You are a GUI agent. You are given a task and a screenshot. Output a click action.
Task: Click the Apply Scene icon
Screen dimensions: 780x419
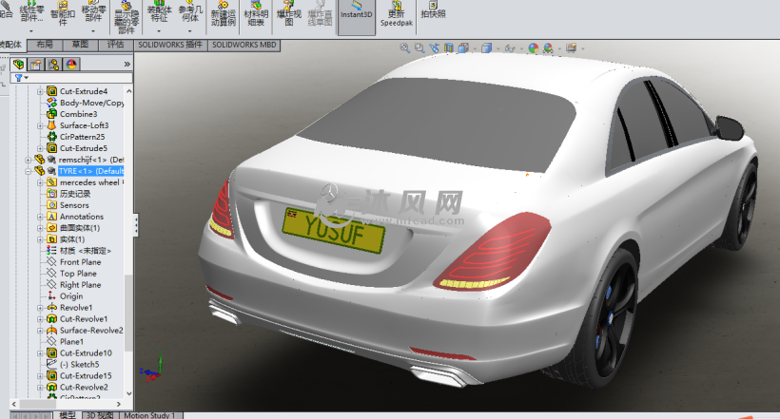pyautogui.click(x=548, y=48)
